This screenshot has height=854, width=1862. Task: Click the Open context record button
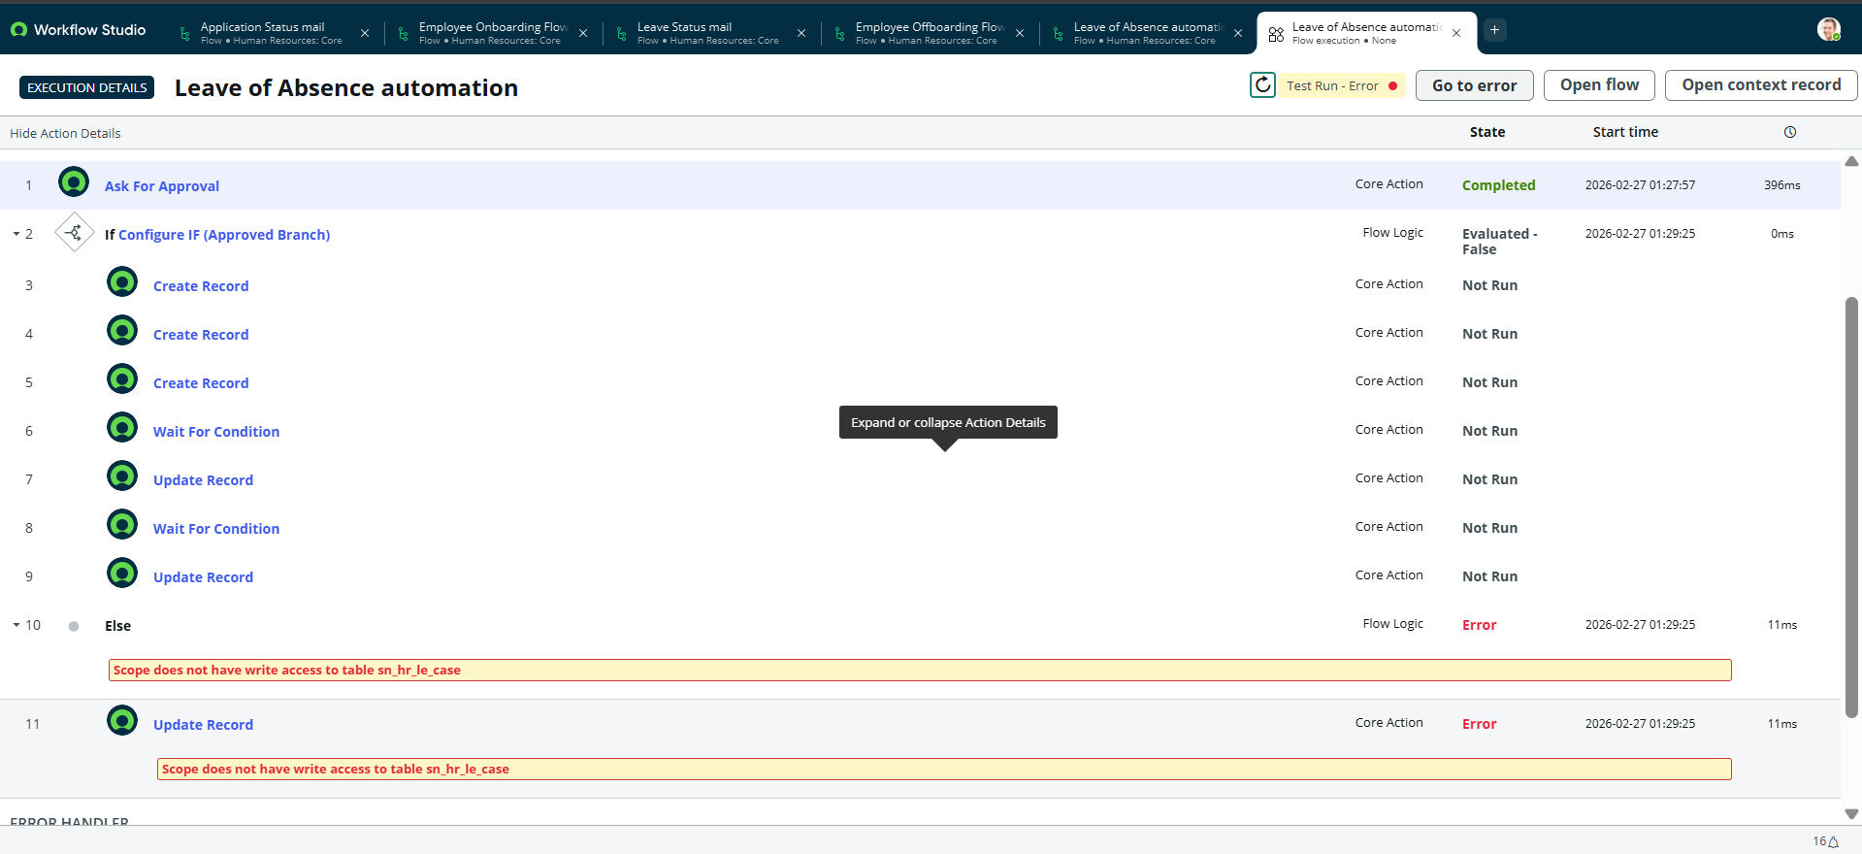[x=1761, y=85]
